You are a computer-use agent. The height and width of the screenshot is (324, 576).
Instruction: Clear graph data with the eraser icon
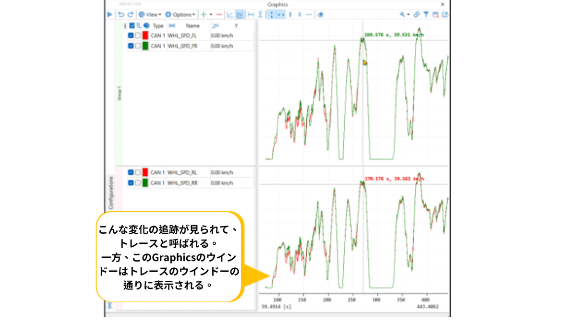click(x=320, y=15)
